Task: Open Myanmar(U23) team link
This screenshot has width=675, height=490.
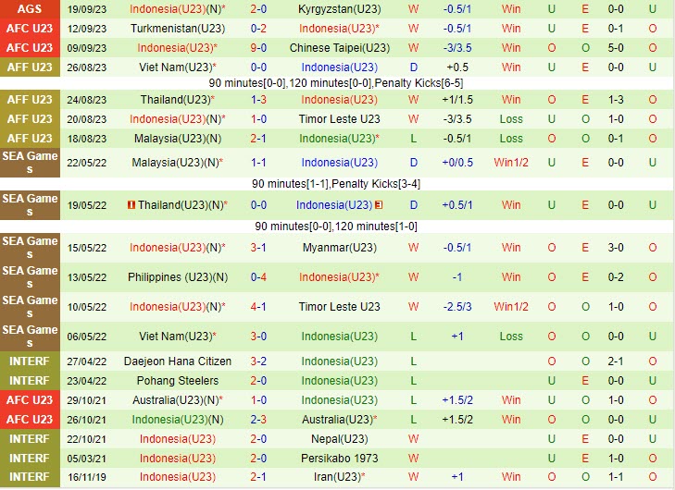Action: 339,248
